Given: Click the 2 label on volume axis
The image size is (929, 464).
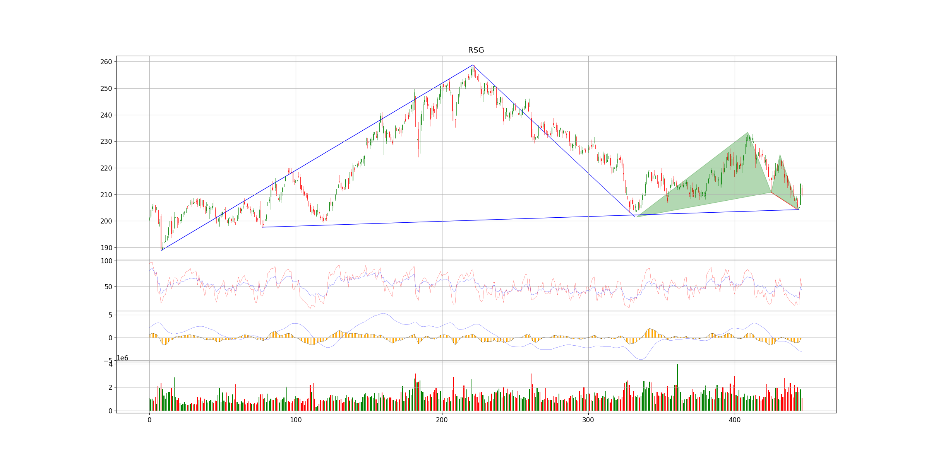Looking at the screenshot, I should [110, 387].
